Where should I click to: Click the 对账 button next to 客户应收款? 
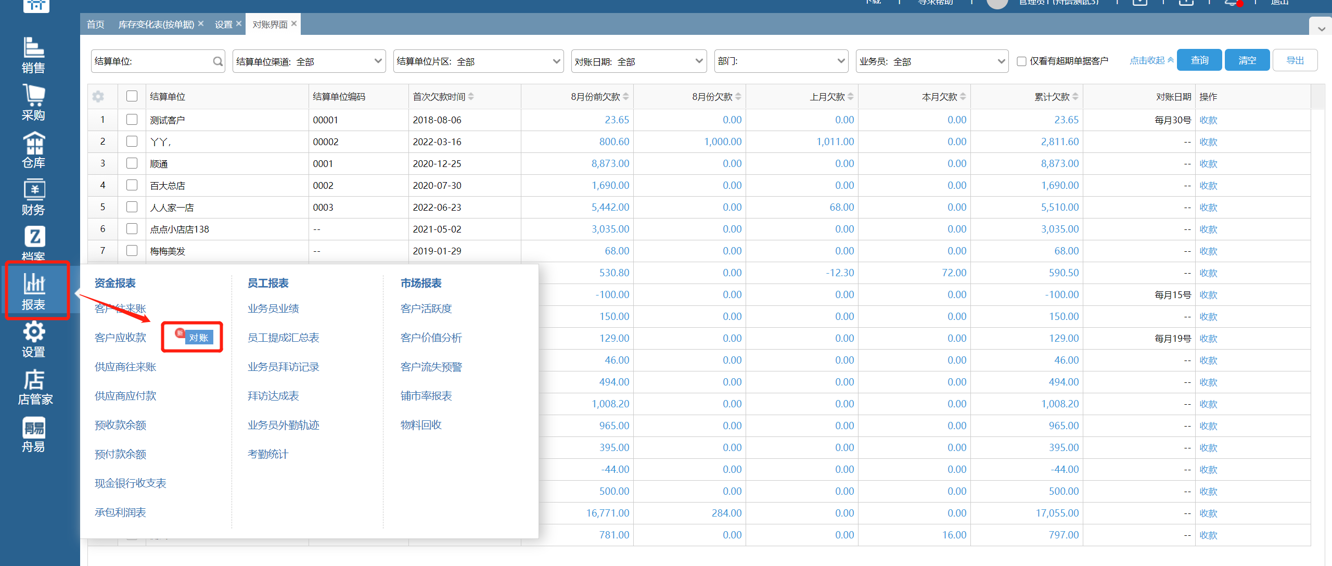click(x=198, y=338)
